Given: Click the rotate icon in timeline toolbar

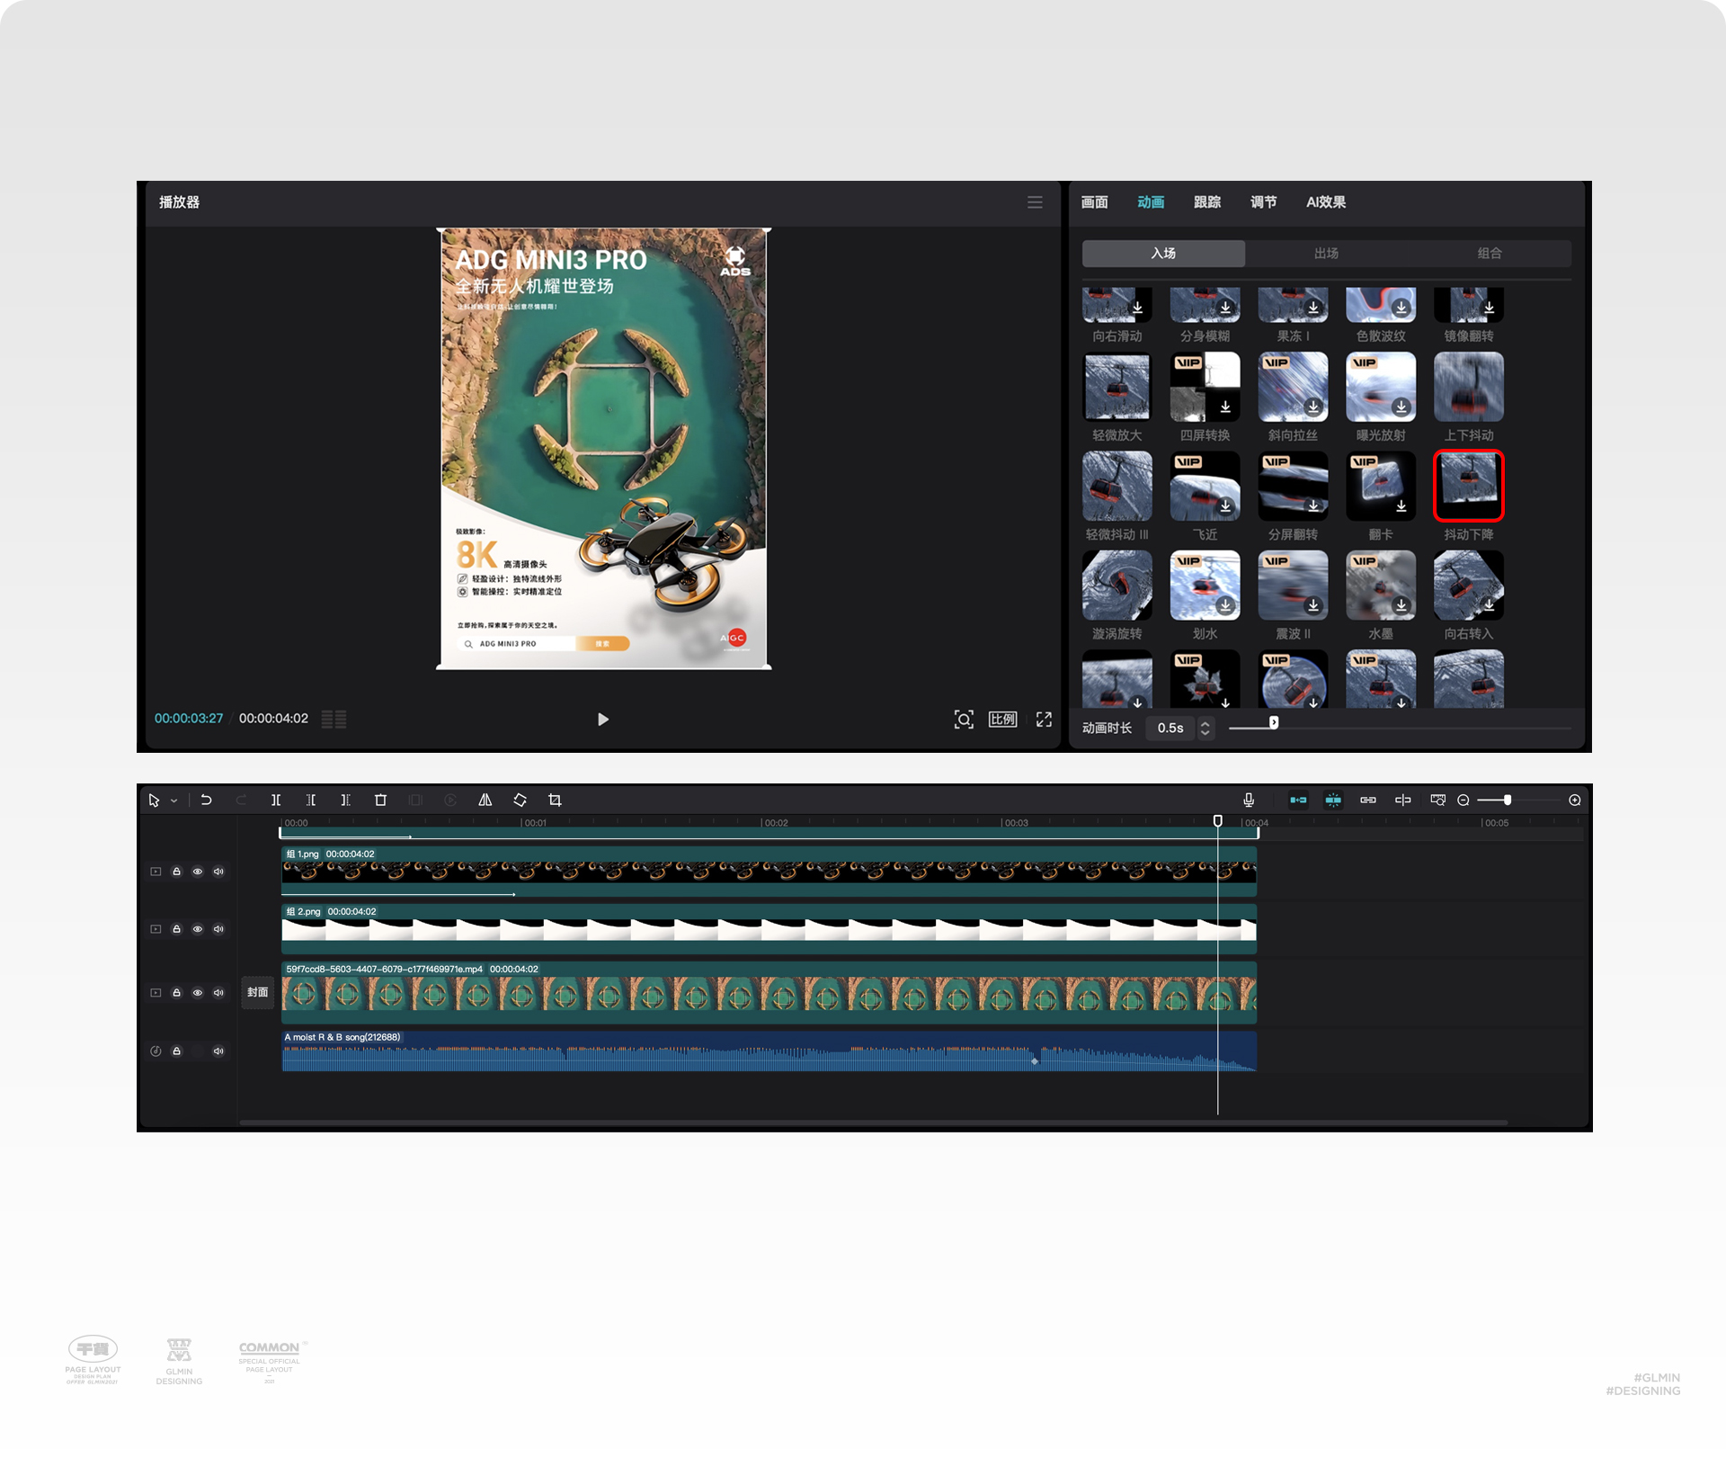Looking at the screenshot, I should click(520, 800).
